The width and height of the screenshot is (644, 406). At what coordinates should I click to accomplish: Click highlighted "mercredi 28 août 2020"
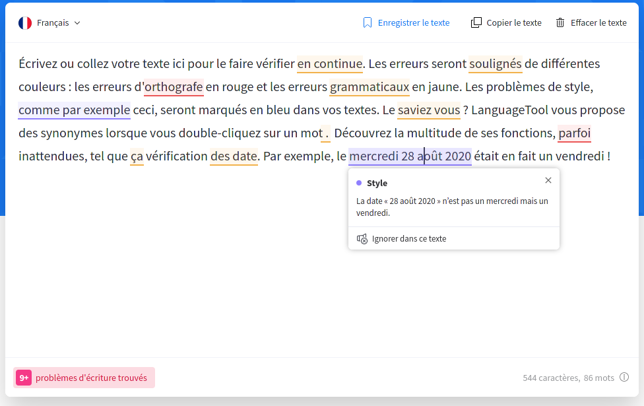410,156
